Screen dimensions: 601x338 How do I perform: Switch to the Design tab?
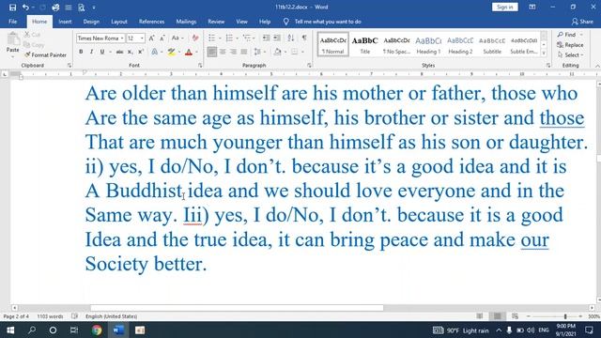[x=91, y=22]
